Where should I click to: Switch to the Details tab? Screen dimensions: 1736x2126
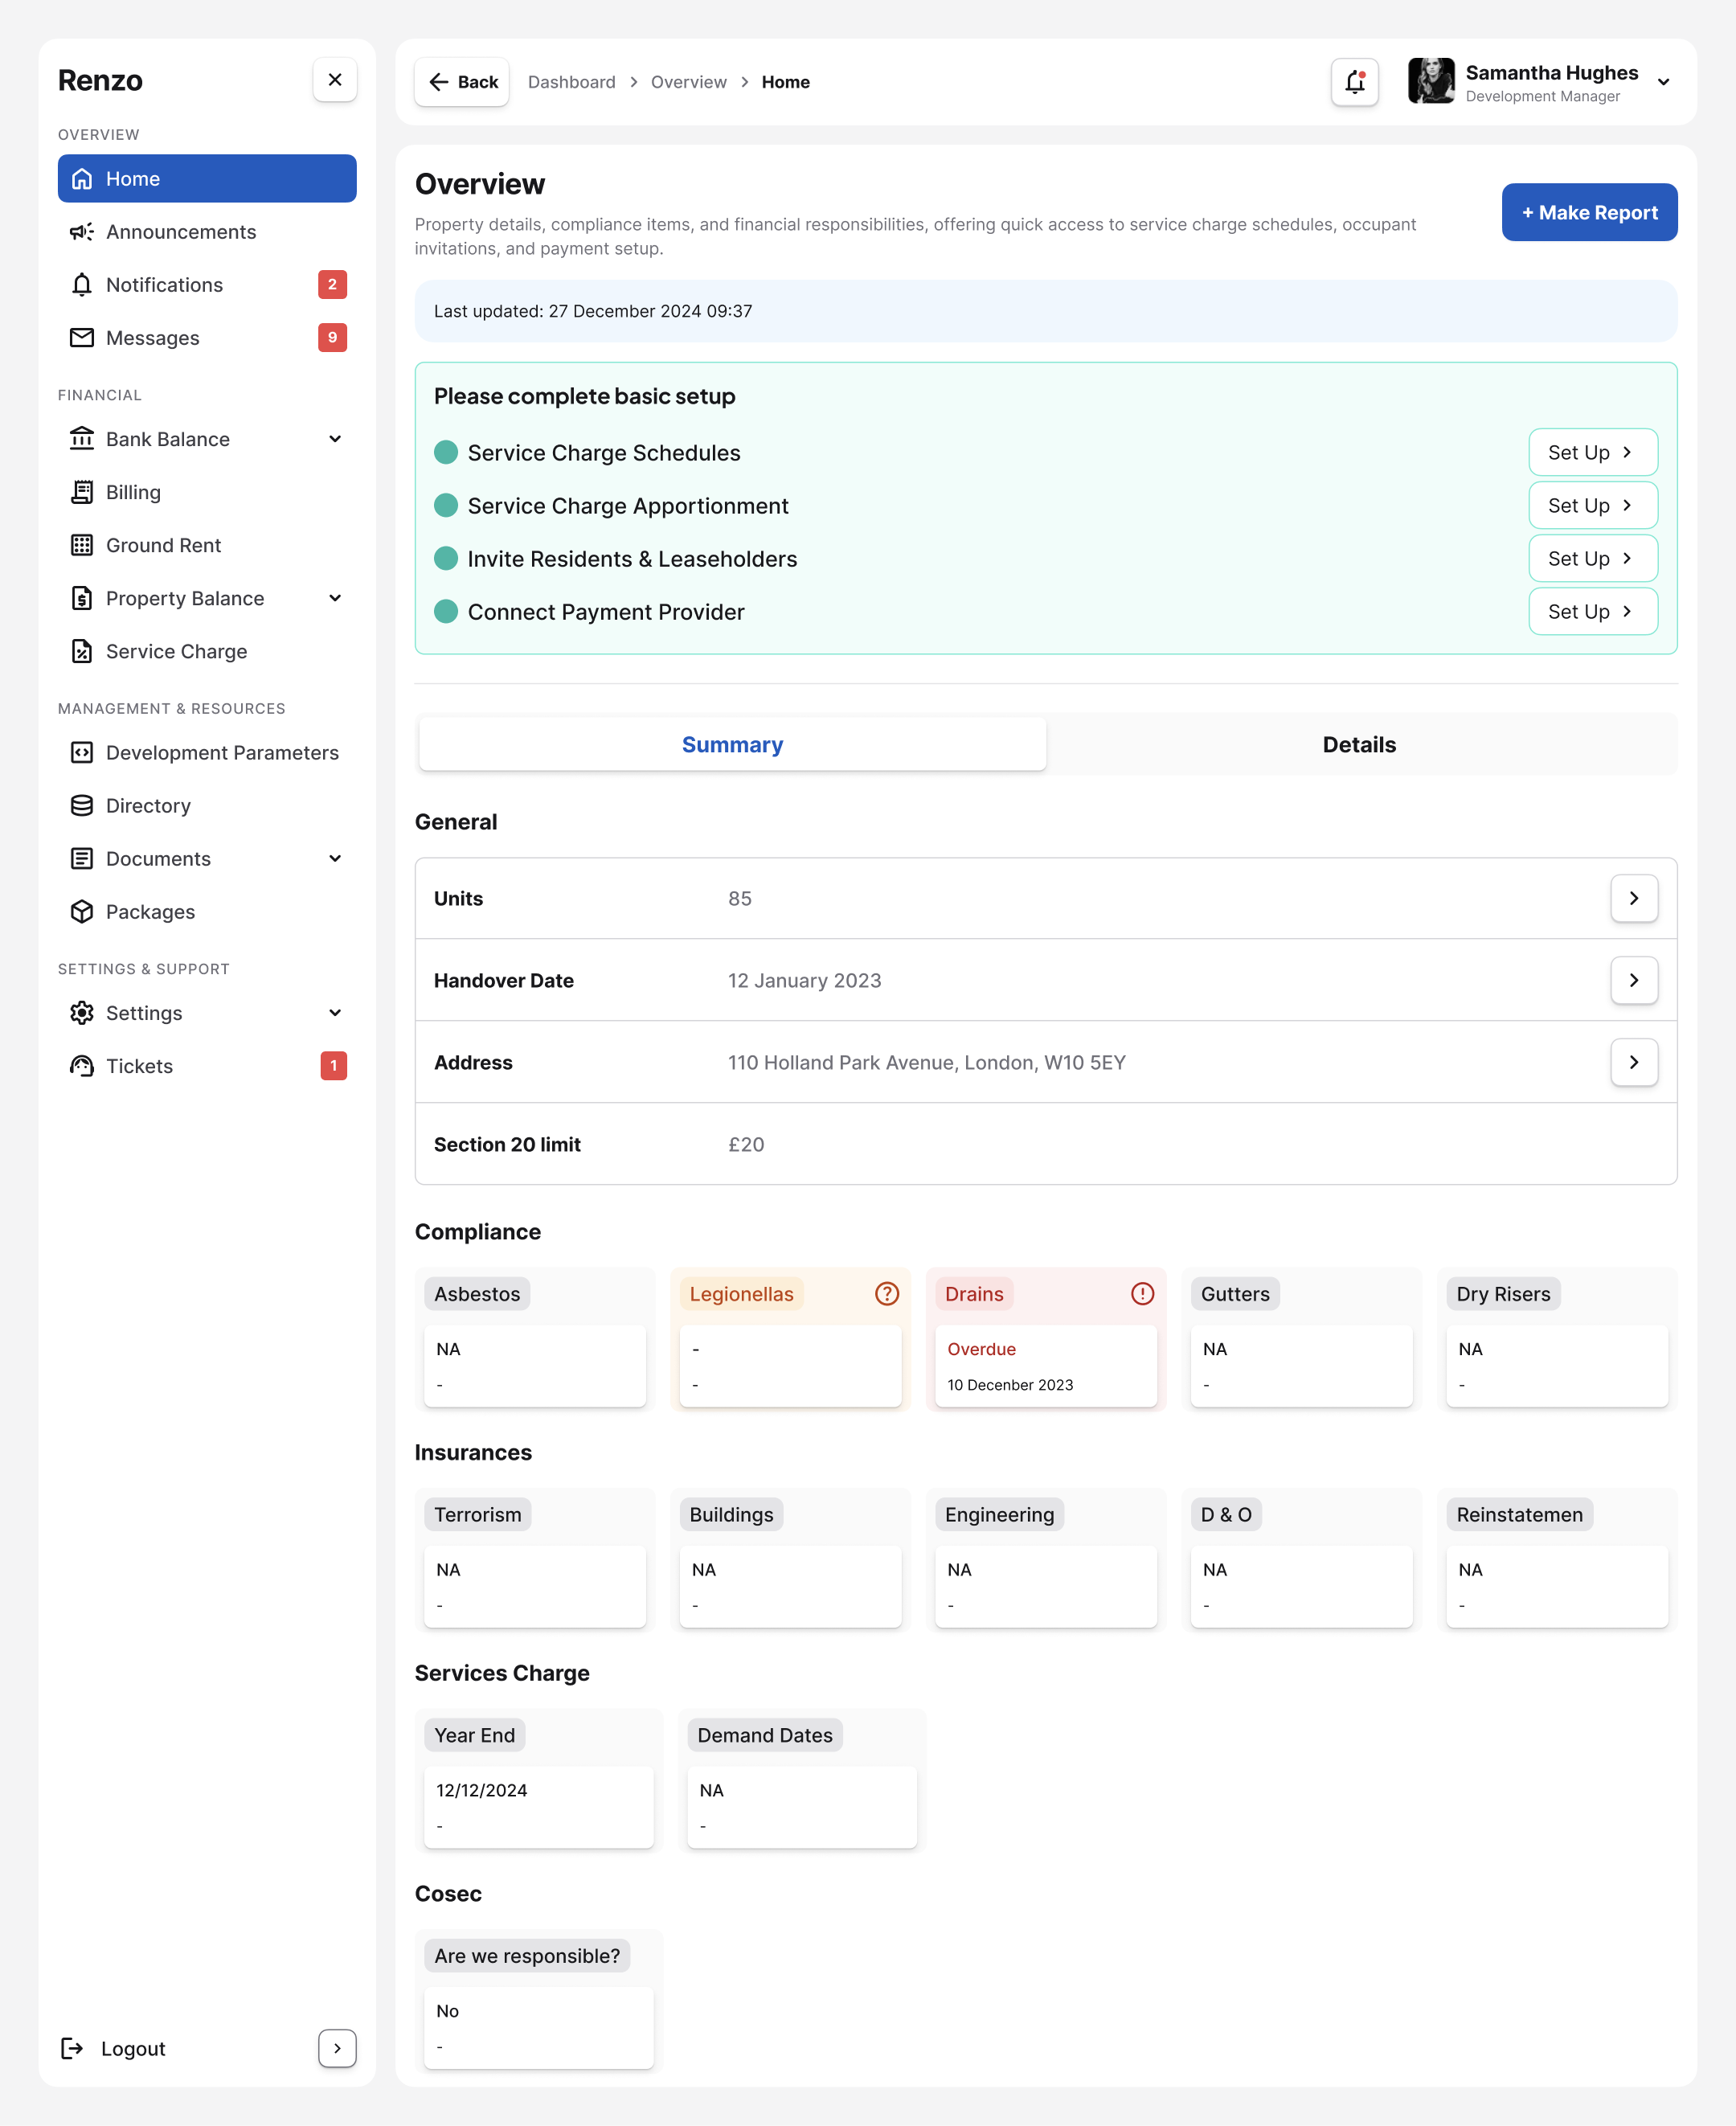(1358, 744)
